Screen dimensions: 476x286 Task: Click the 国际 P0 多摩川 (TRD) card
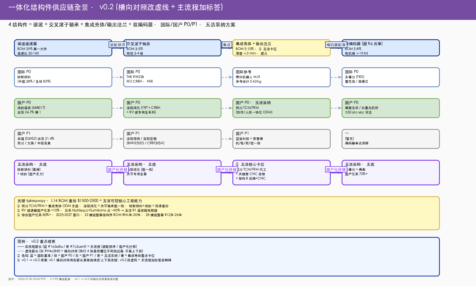[x=391, y=77]
